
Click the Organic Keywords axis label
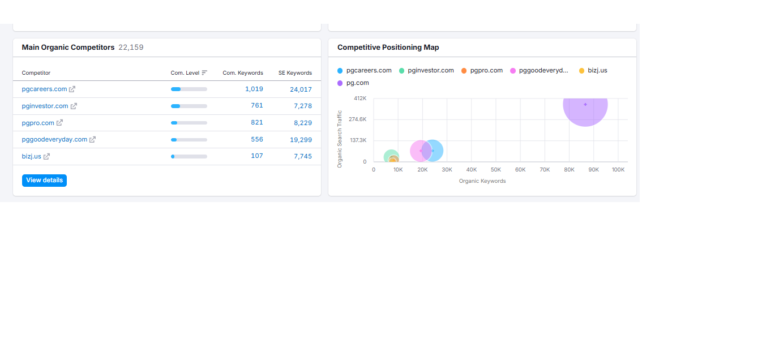point(482,181)
